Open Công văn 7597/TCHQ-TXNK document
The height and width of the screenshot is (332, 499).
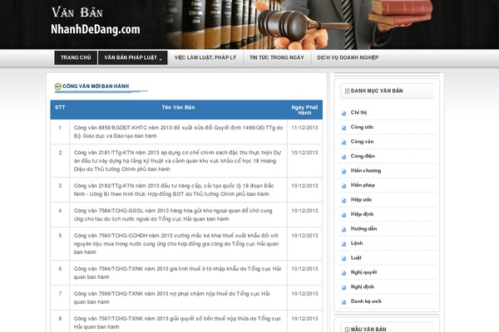pyautogui.click(x=177, y=323)
